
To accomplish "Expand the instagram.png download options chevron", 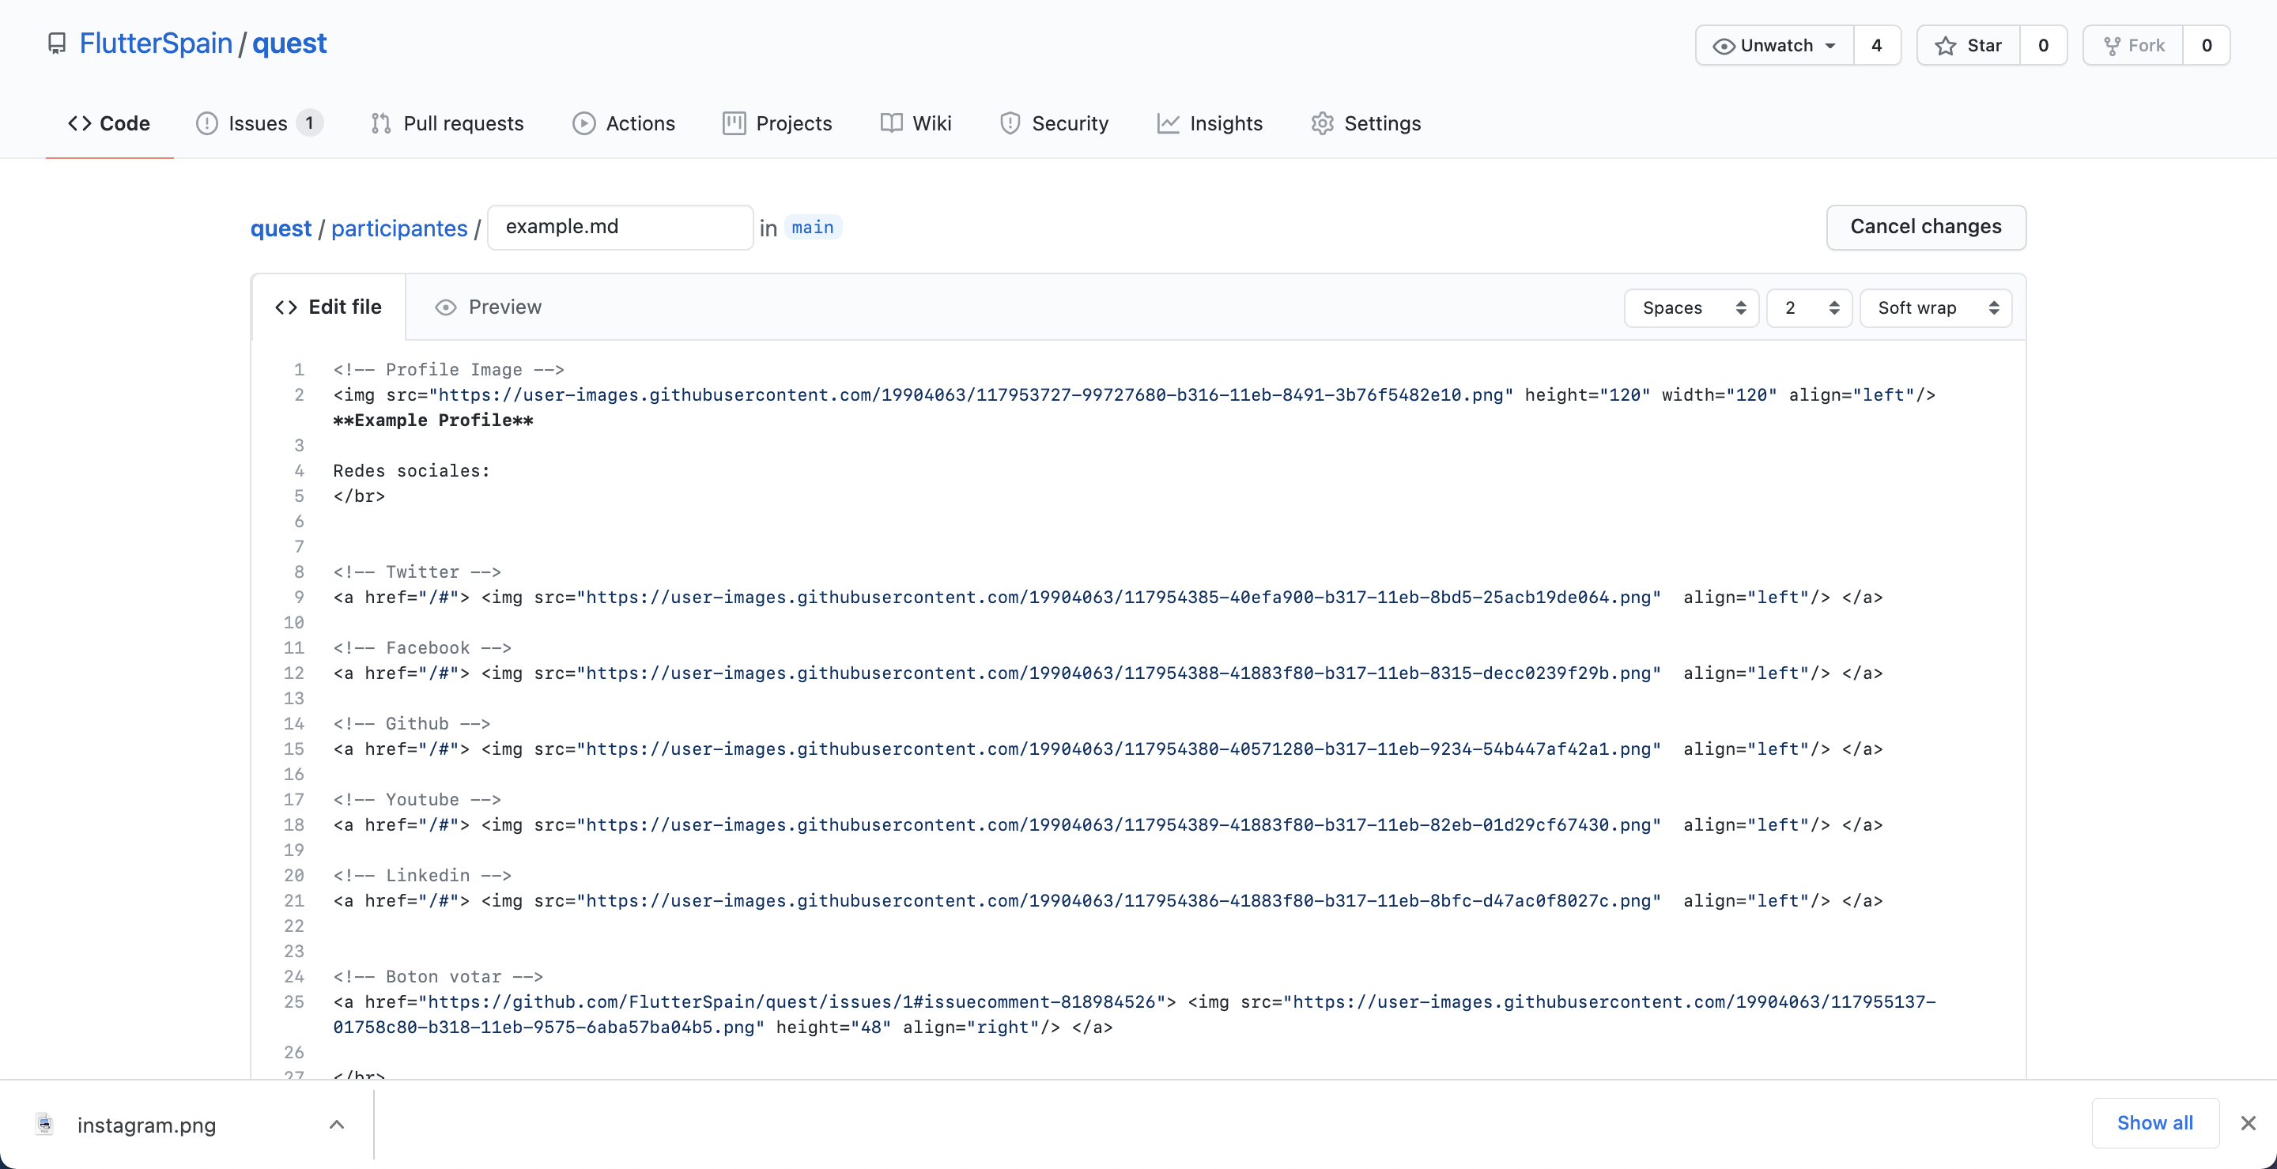I will point(337,1124).
